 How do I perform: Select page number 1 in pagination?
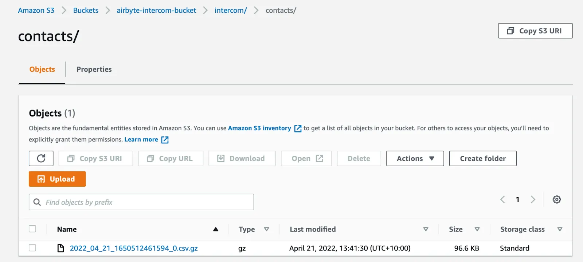coord(517,199)
